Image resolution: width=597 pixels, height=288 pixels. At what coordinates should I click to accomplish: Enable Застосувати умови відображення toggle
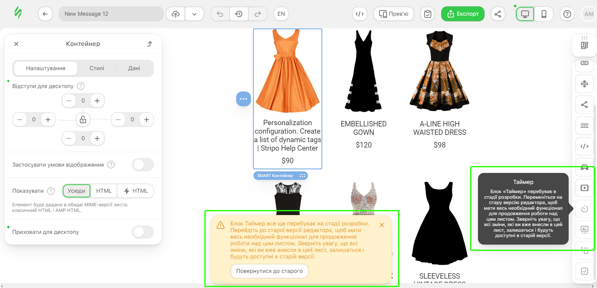143,164
